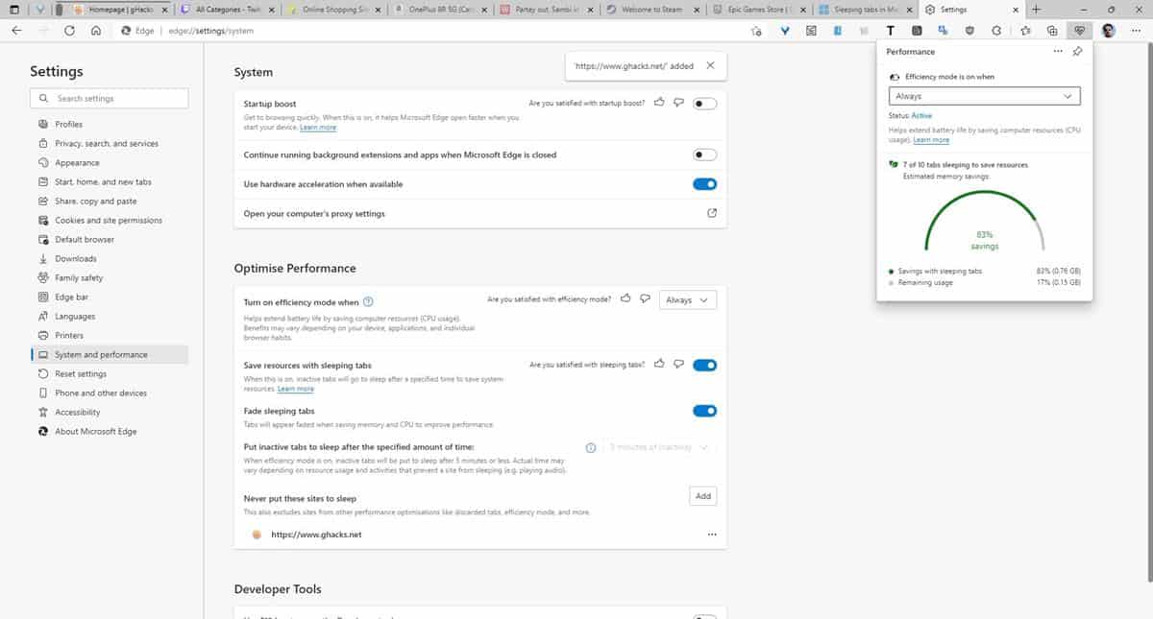Switch to the Welcome to Steam tab
Viewport: 1153px width, 619px height.
(x=653, y=10)
